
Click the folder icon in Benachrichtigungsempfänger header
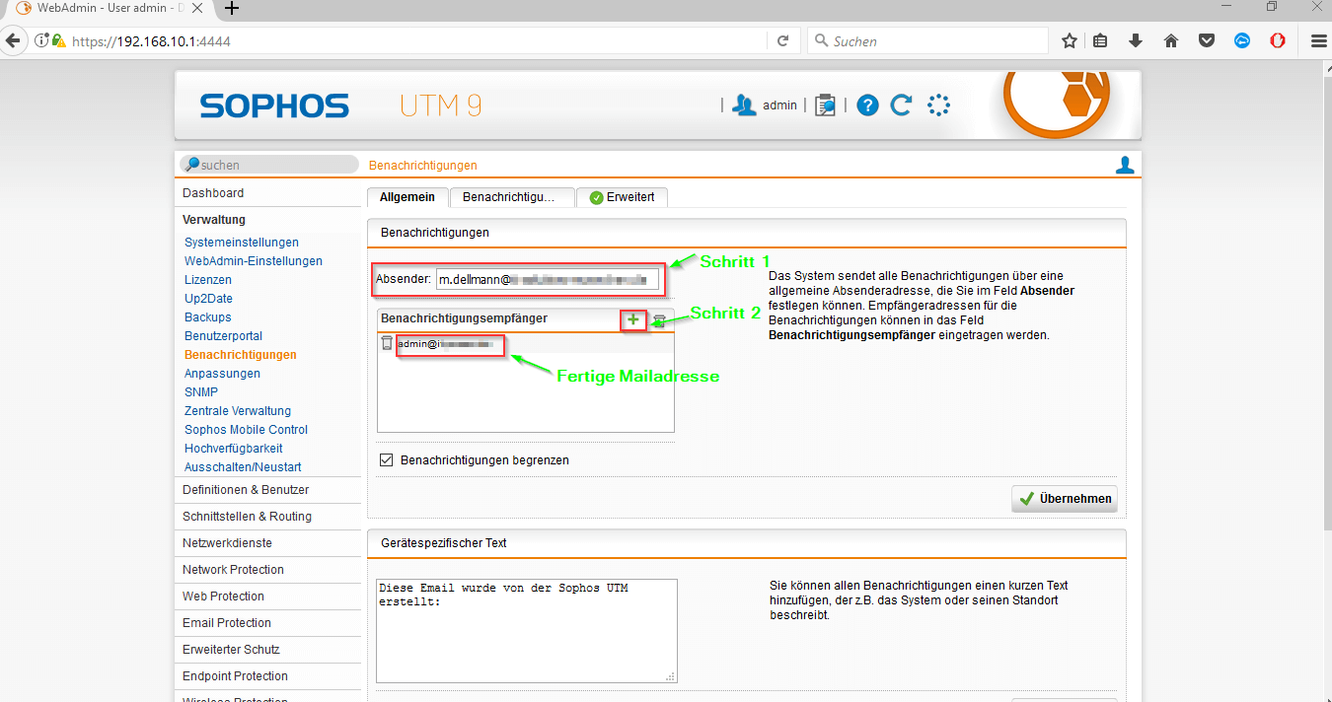(x=659, y=320)
